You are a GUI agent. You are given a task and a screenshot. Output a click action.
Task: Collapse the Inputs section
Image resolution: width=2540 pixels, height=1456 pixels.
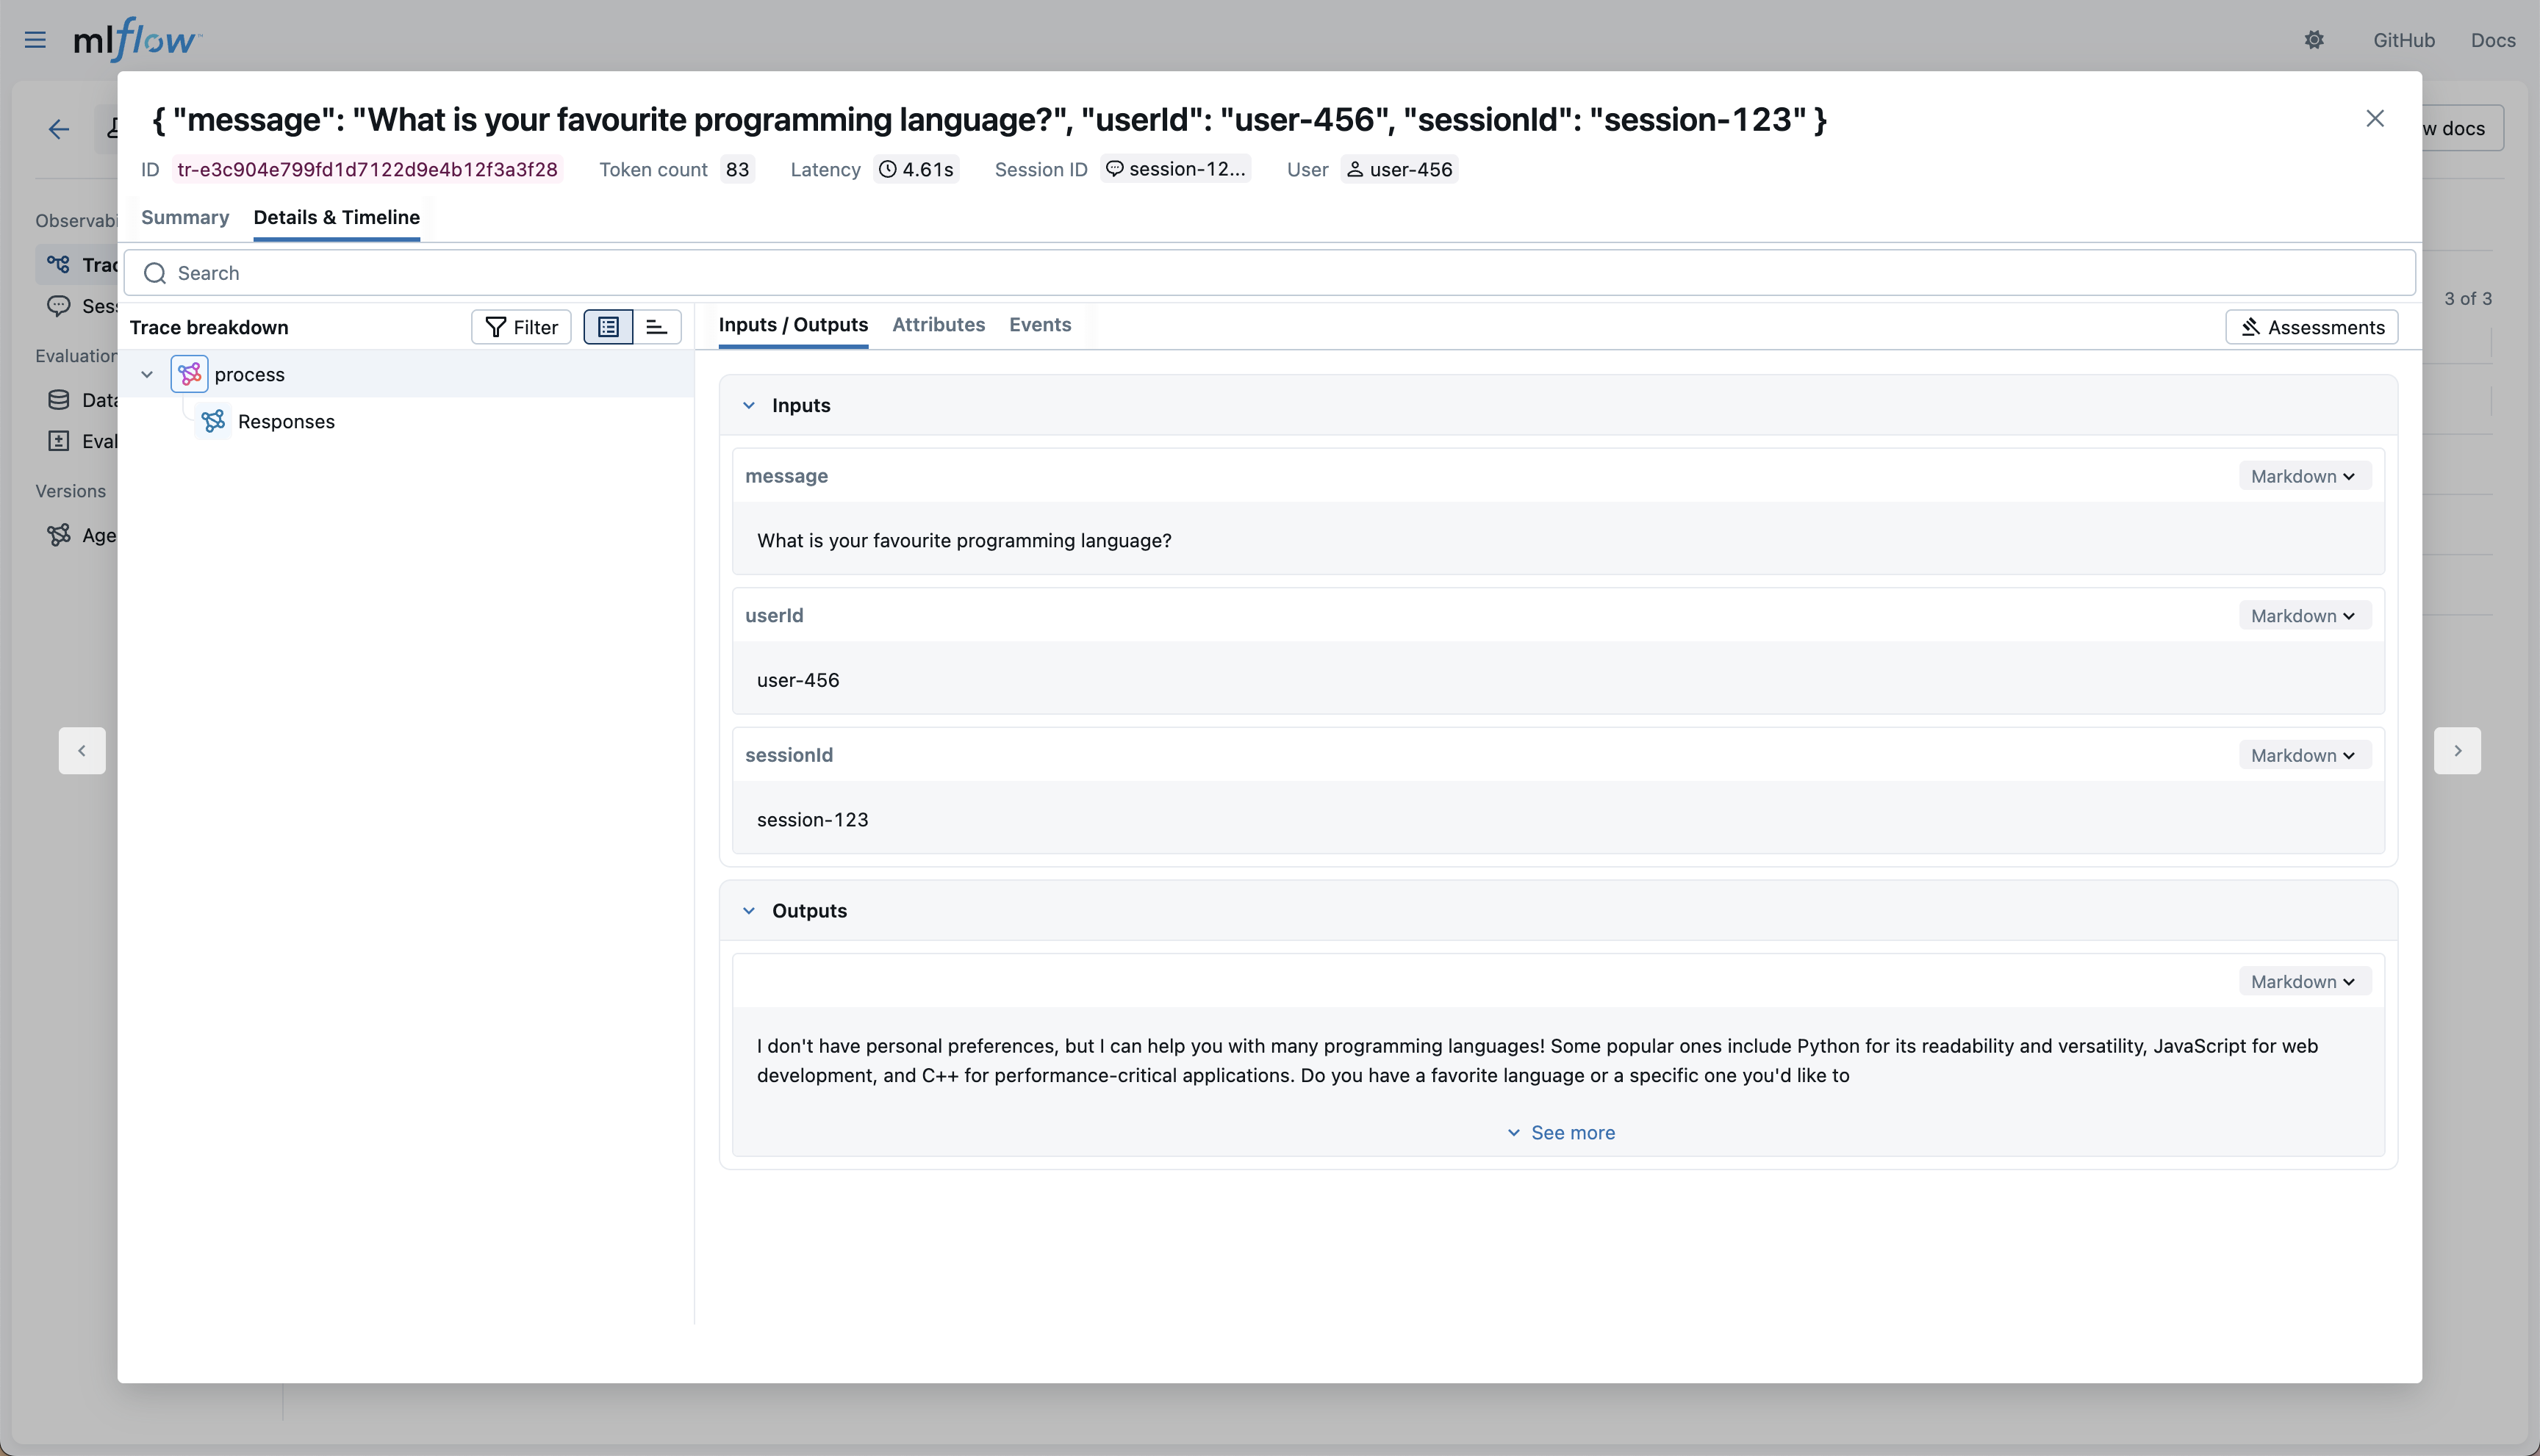748,405
